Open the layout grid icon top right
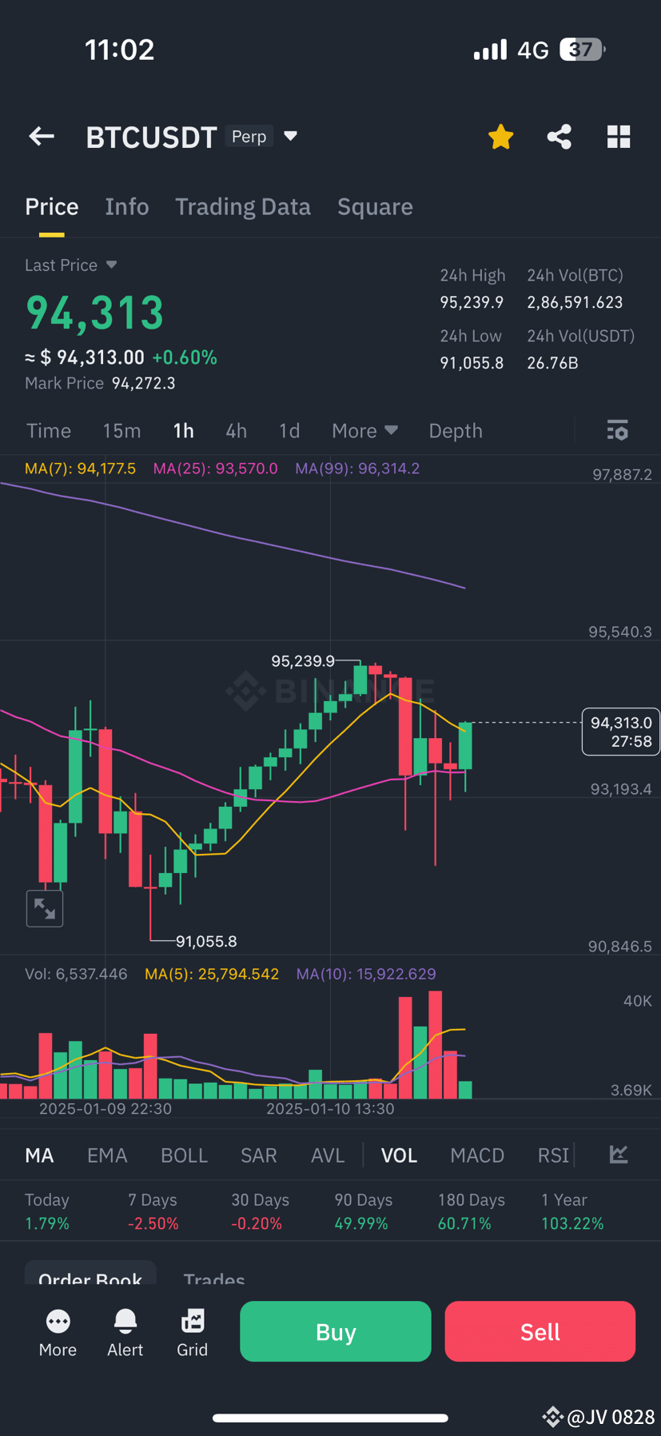Screen dimensions: 661x1436 click(x=618, y=136)
